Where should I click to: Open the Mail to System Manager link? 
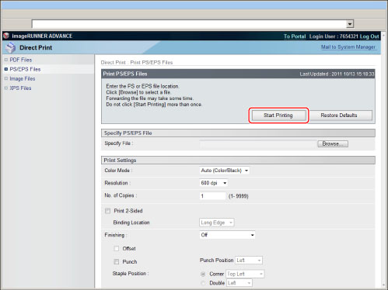click(348, 47)
